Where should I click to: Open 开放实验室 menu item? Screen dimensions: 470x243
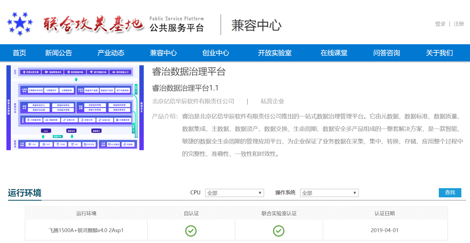point(275,53)
